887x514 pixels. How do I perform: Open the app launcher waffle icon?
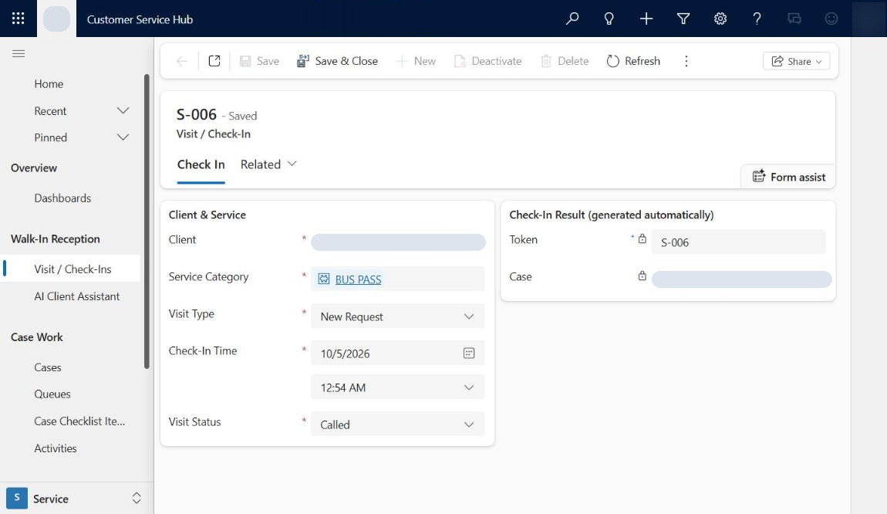coord(18,19)
